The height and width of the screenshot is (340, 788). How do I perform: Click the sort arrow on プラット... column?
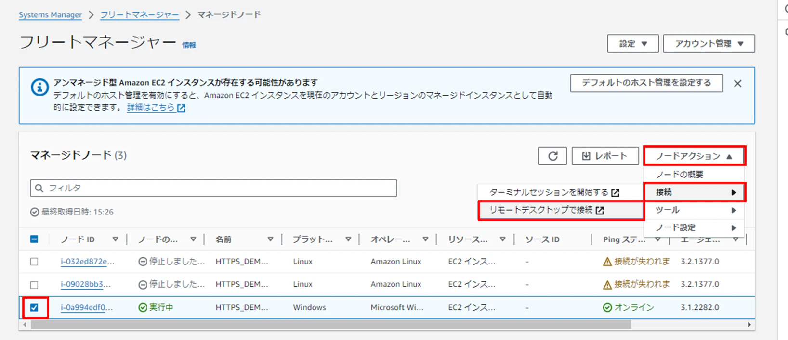(348, 239)
